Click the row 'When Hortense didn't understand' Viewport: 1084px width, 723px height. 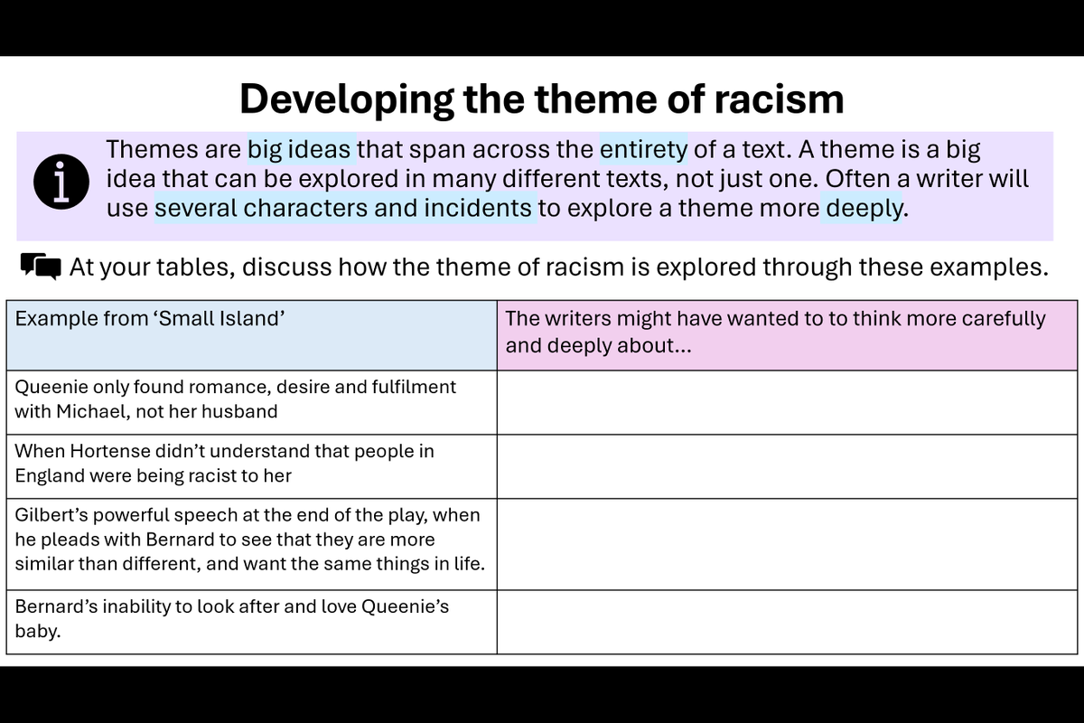coord(251,466)
